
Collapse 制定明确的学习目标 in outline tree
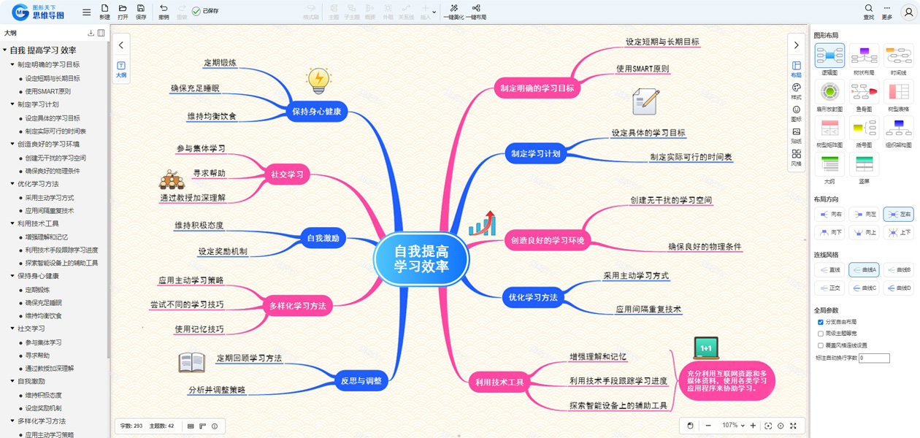pyautogui.click(x=12, y=64)
